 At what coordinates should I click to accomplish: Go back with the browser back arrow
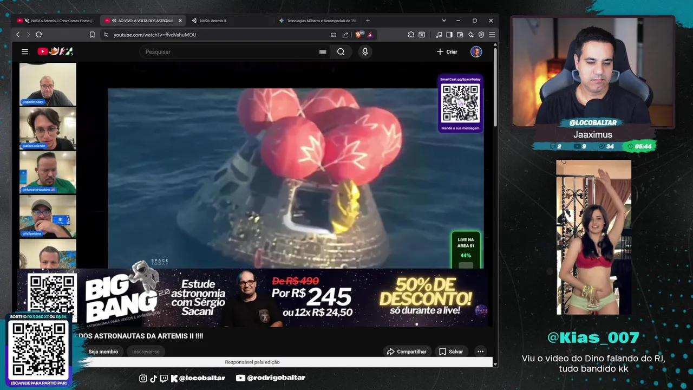click(x=18, y=35)
